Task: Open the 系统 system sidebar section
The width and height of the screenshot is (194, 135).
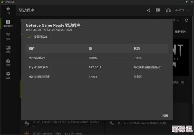Action: (8, 49)
